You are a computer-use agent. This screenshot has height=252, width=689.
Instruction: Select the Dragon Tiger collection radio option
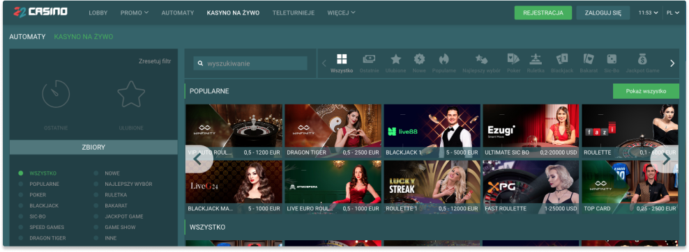pyautogui.click(x=21, y=238)
